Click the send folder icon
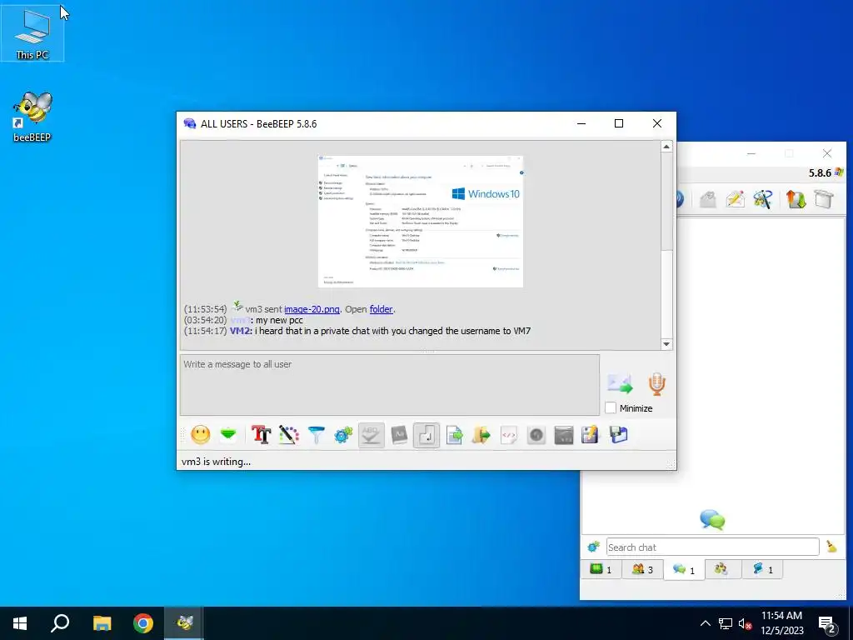The height and width of the screenshot is (640, 853). pos(481,435)
